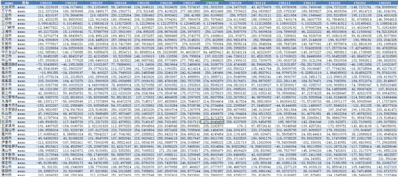Image resolution: width=398 pixels, height=177 pixels.
Task: Select the city name cell 三门峡市
Action: (x=9, y=27)
